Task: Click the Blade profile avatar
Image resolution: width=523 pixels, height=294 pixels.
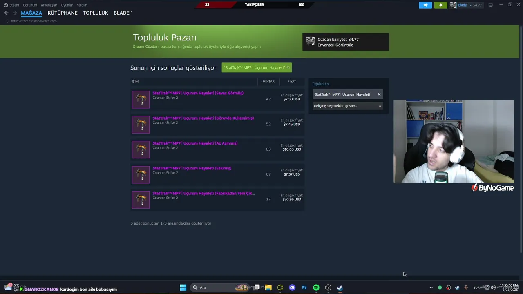Action: 453,5
